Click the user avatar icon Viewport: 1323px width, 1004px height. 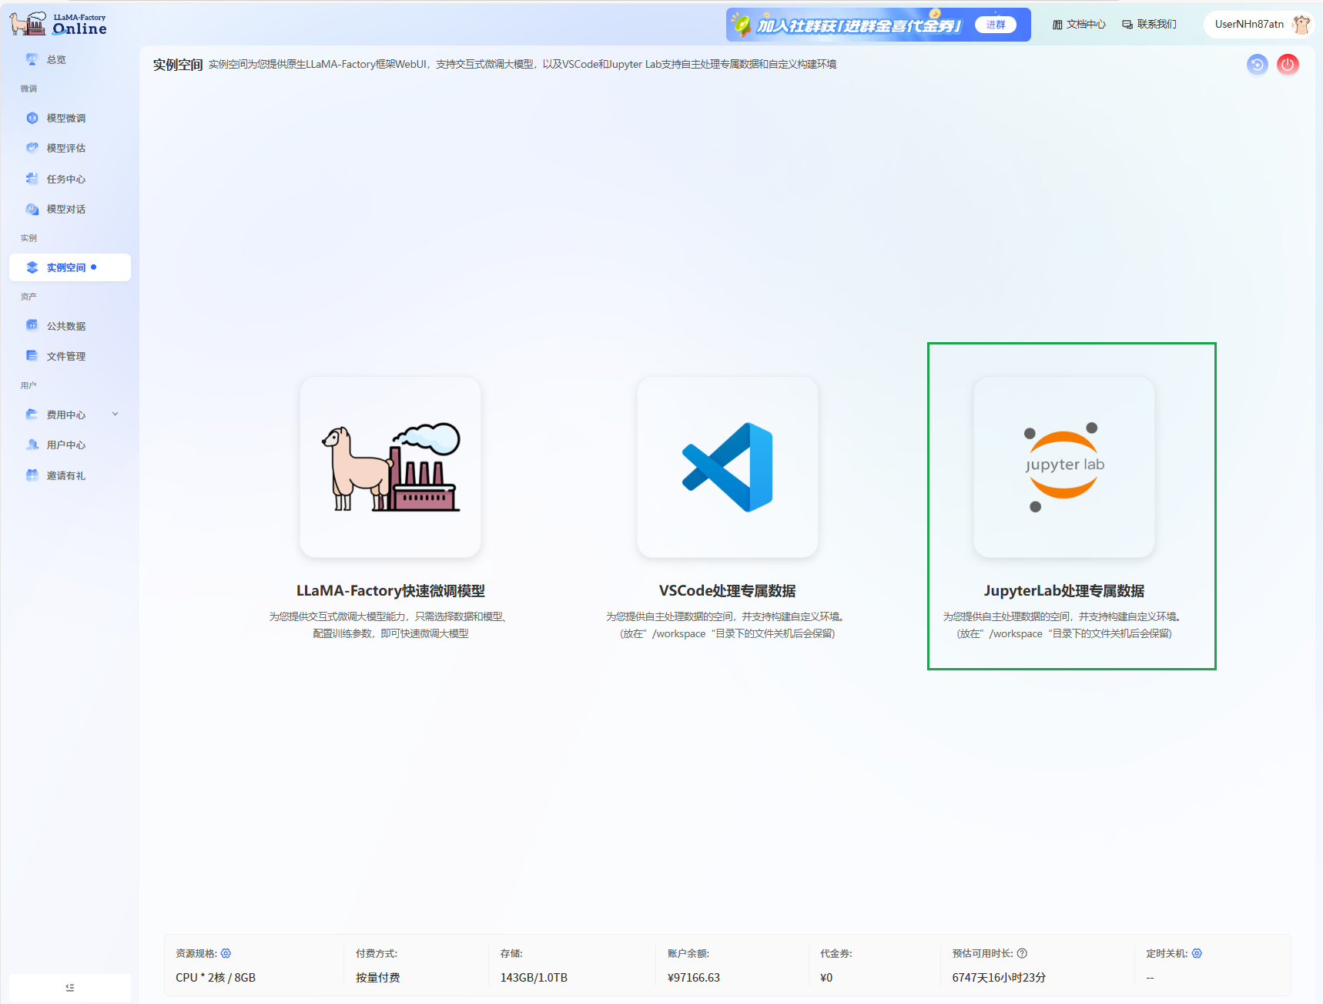click(x=1301, y=25)
